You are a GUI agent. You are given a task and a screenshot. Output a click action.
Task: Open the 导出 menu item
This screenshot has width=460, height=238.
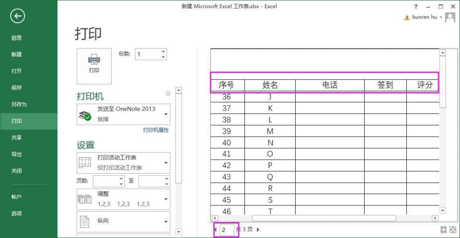[x=17, y=154]
